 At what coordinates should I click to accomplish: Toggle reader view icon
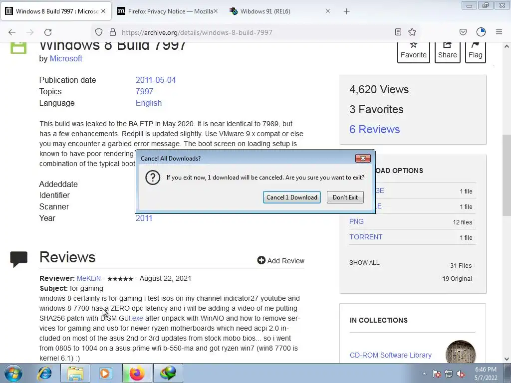click(x=398, y=32)
